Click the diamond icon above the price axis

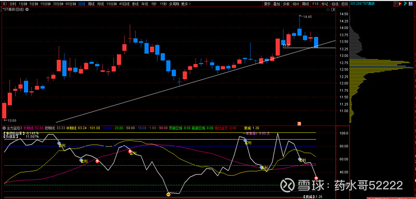click(x=328, y=9)
